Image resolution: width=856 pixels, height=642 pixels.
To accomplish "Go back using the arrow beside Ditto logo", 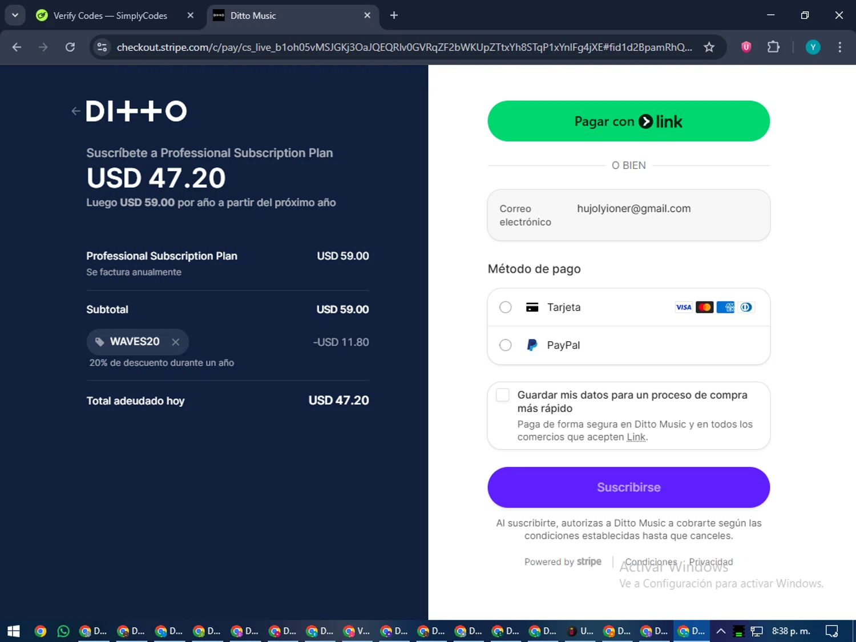I will (x=75, y=111).
